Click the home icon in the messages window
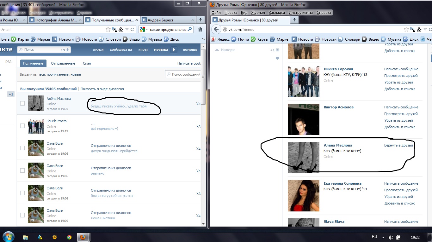Image resolution: width=432 pixels, height=242 pixels. 200,29
